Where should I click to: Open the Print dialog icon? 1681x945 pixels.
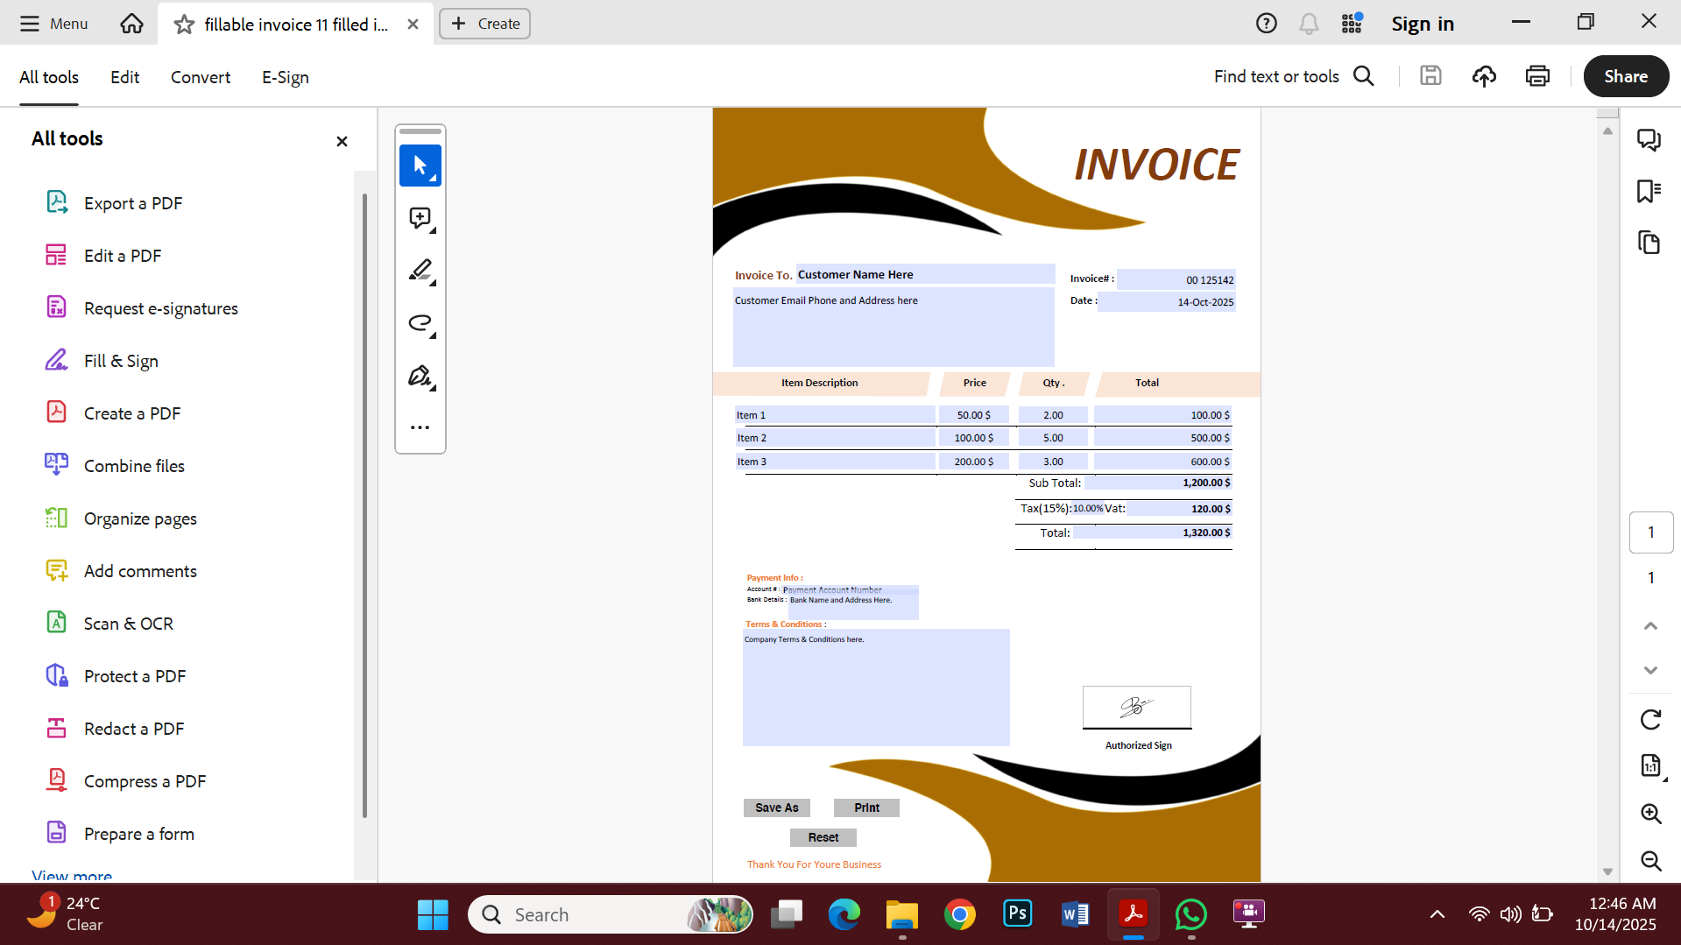coord(1537,76)
